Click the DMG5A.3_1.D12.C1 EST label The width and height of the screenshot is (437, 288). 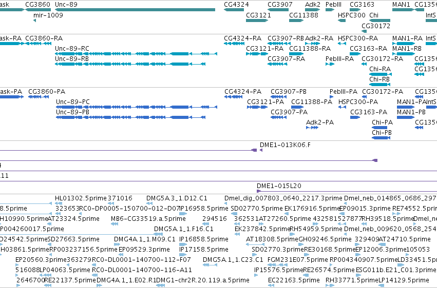coord(177,198)
